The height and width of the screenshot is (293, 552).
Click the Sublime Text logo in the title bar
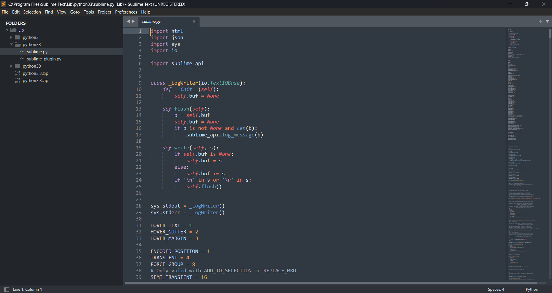[4, 4]
